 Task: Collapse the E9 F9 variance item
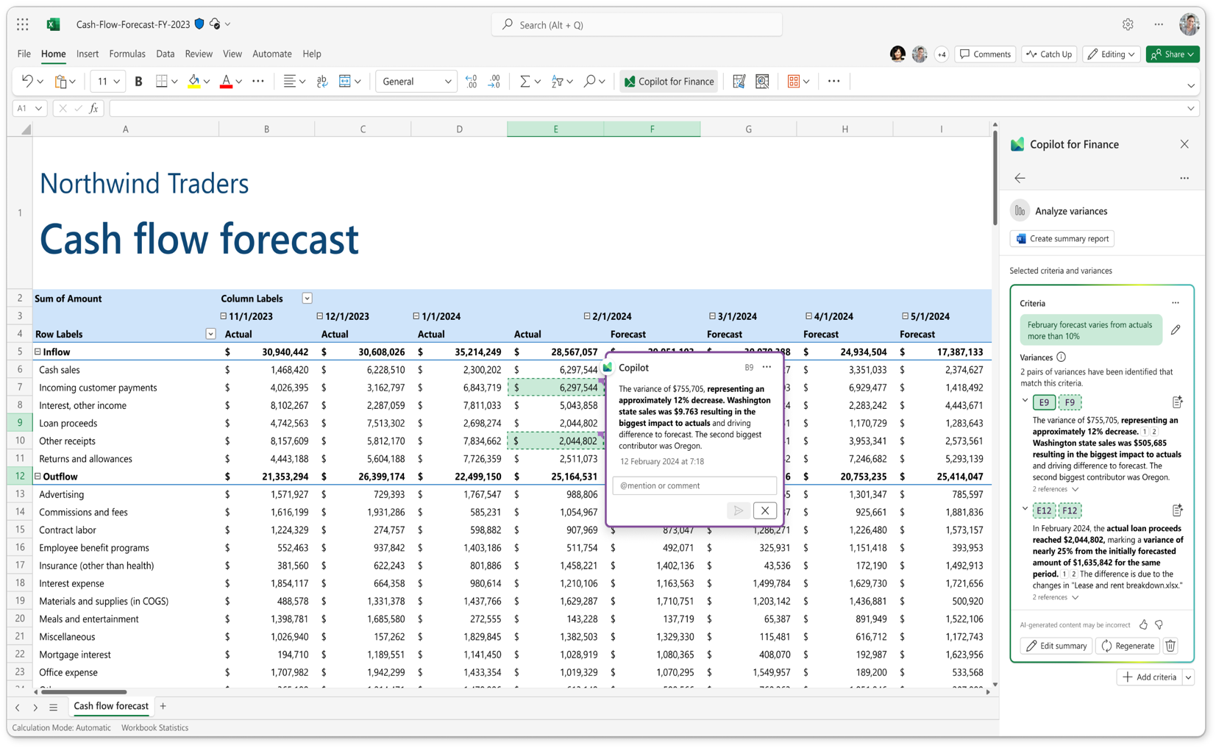[1025, 401]
